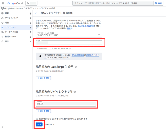Click the Google Auth Platform shield icon
This screenshot has width=166, height=129.
[2, 8]
